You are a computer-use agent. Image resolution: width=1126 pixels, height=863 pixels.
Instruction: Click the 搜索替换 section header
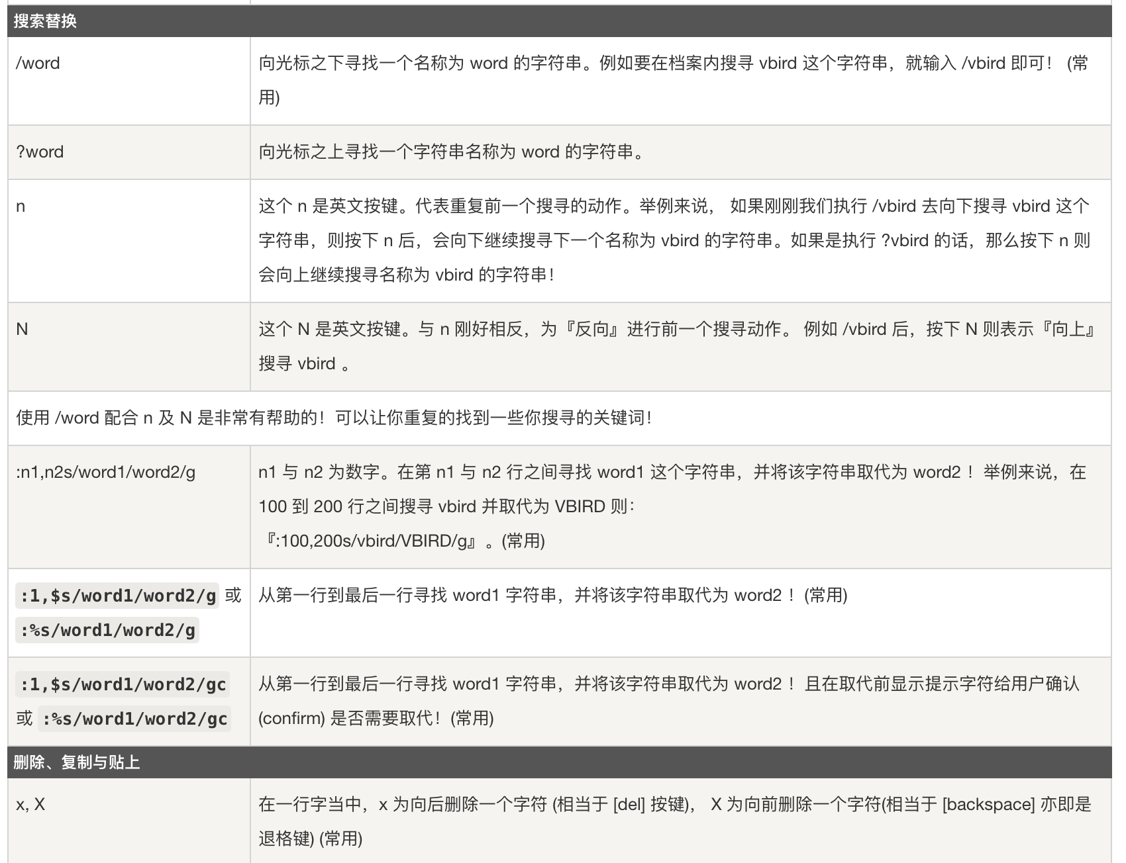(x=560, y=21)
